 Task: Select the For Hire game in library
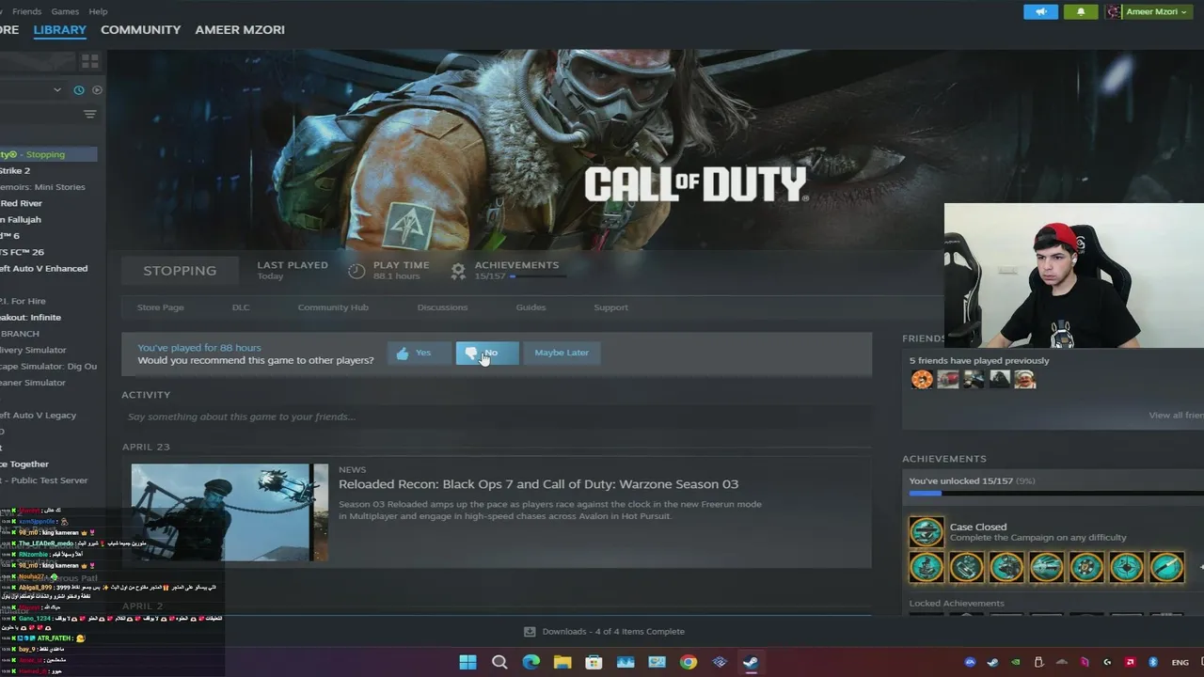23,301
